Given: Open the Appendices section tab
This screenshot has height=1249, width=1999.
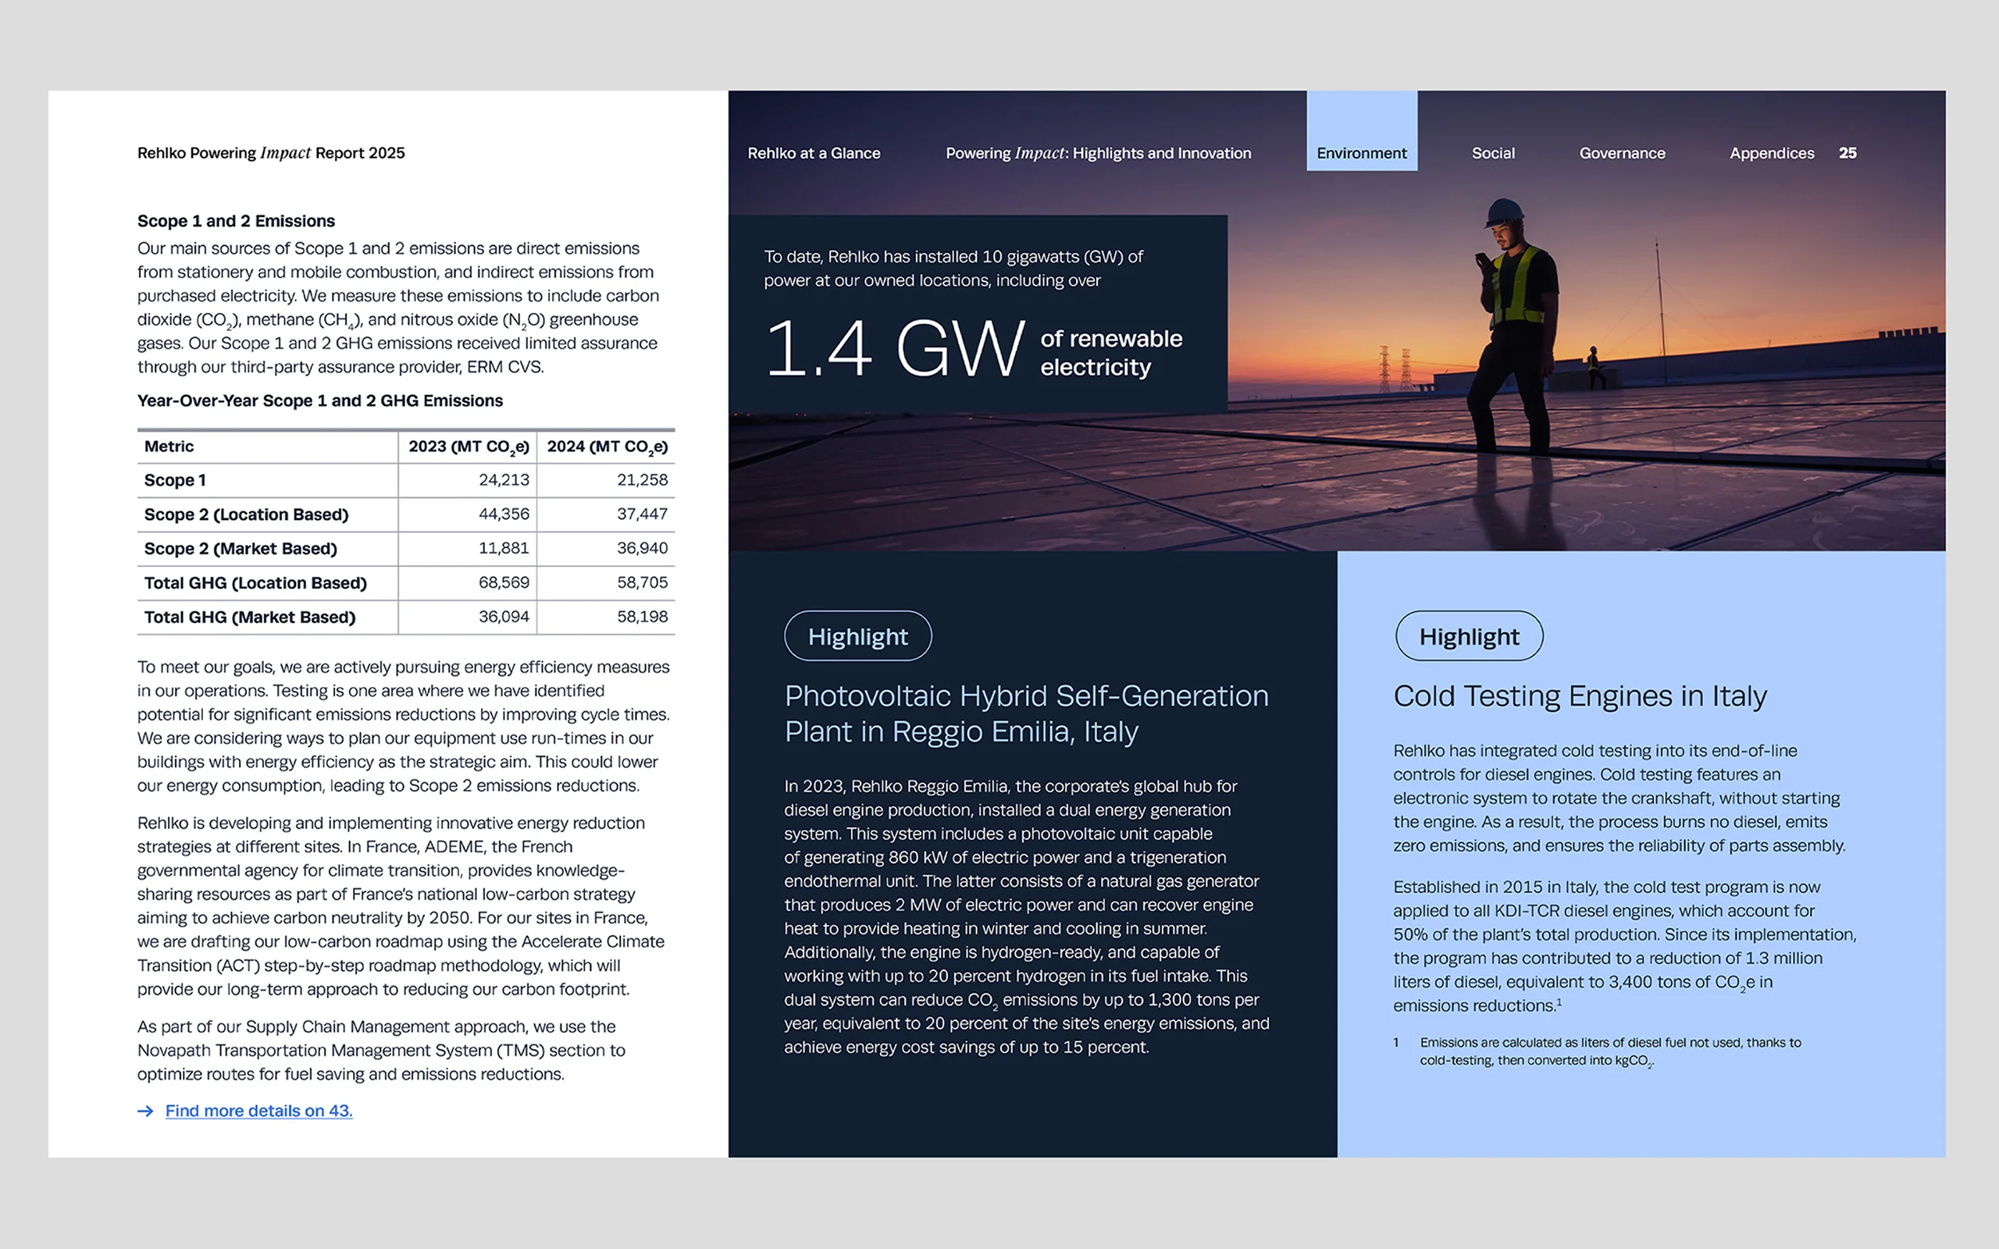Looking at the screenshot, I should click(1772, 153).
